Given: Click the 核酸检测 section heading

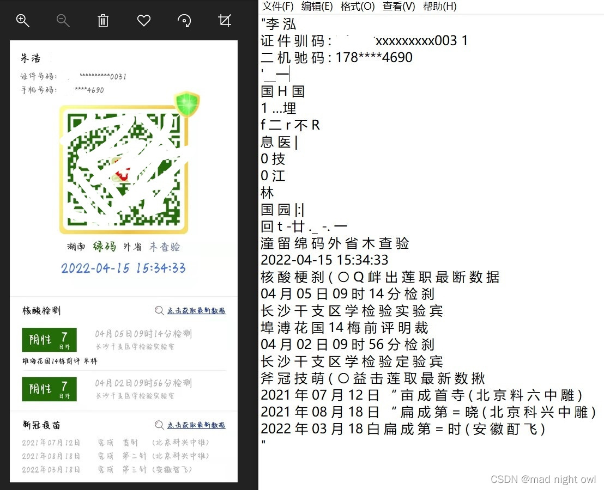Looking at the screenshot, I should (x=41, y=310).
